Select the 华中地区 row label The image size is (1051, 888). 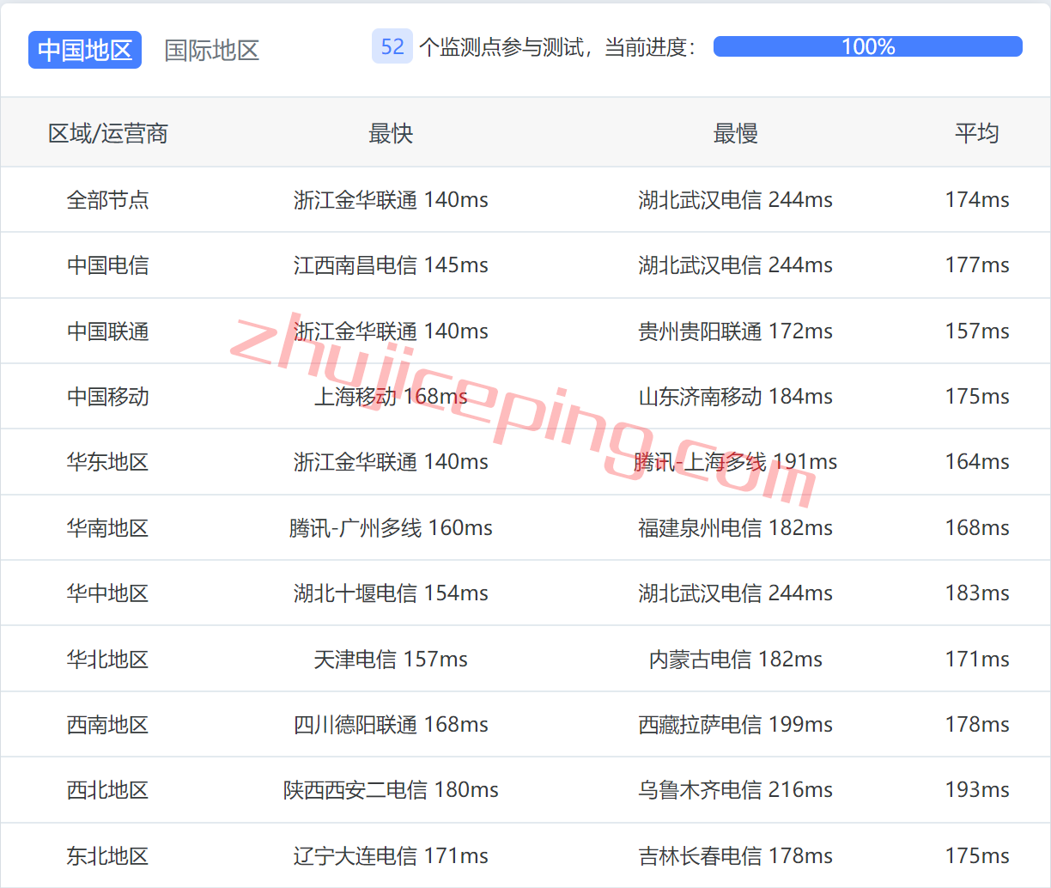coord(108,593)
